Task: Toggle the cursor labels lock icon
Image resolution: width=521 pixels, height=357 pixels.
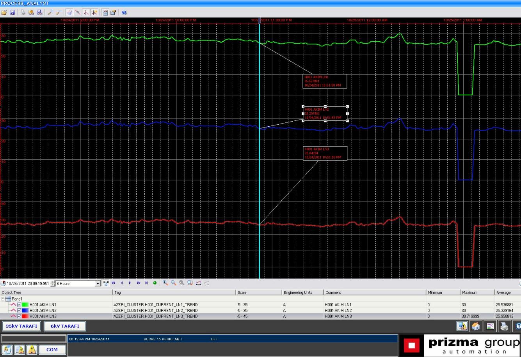Action: (x=94, y=12)
